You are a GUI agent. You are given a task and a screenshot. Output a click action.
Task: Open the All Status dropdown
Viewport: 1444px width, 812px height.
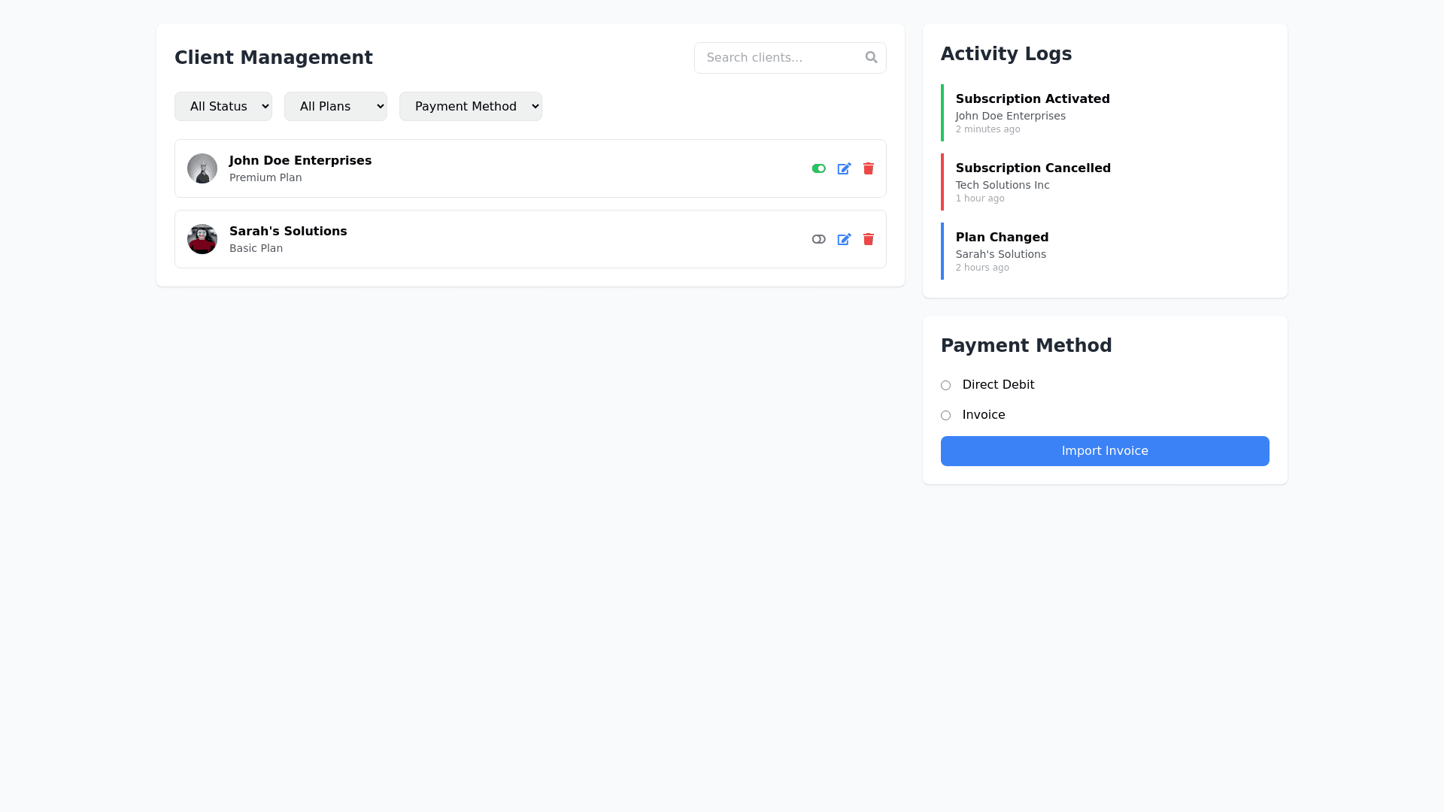[223, 106]
